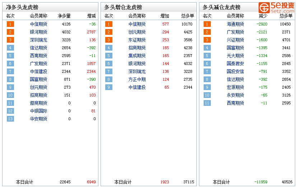Open the 中银国际 member link
The image size is (297, 188).
(x=39, y=111)
